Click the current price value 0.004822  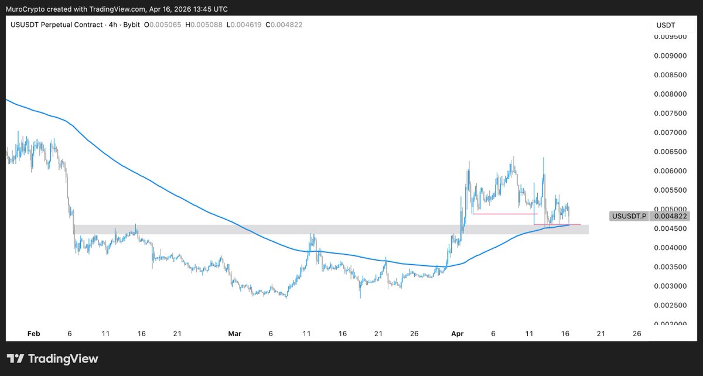[x=670, y=216]
